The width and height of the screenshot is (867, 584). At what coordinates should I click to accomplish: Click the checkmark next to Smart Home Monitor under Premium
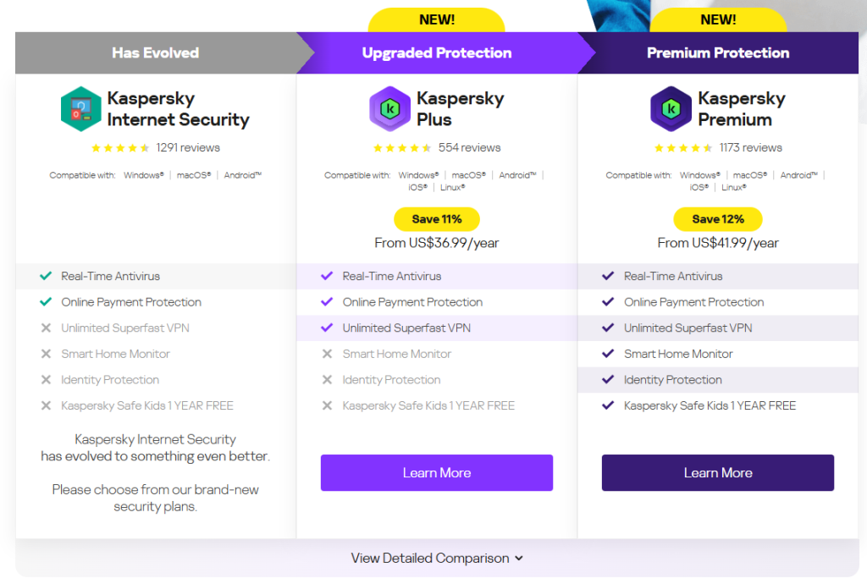tap(608, 354)
